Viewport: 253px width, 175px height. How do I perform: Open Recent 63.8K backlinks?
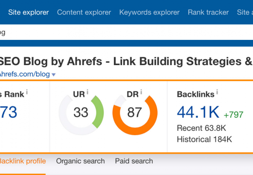click(x=201, y=128)
